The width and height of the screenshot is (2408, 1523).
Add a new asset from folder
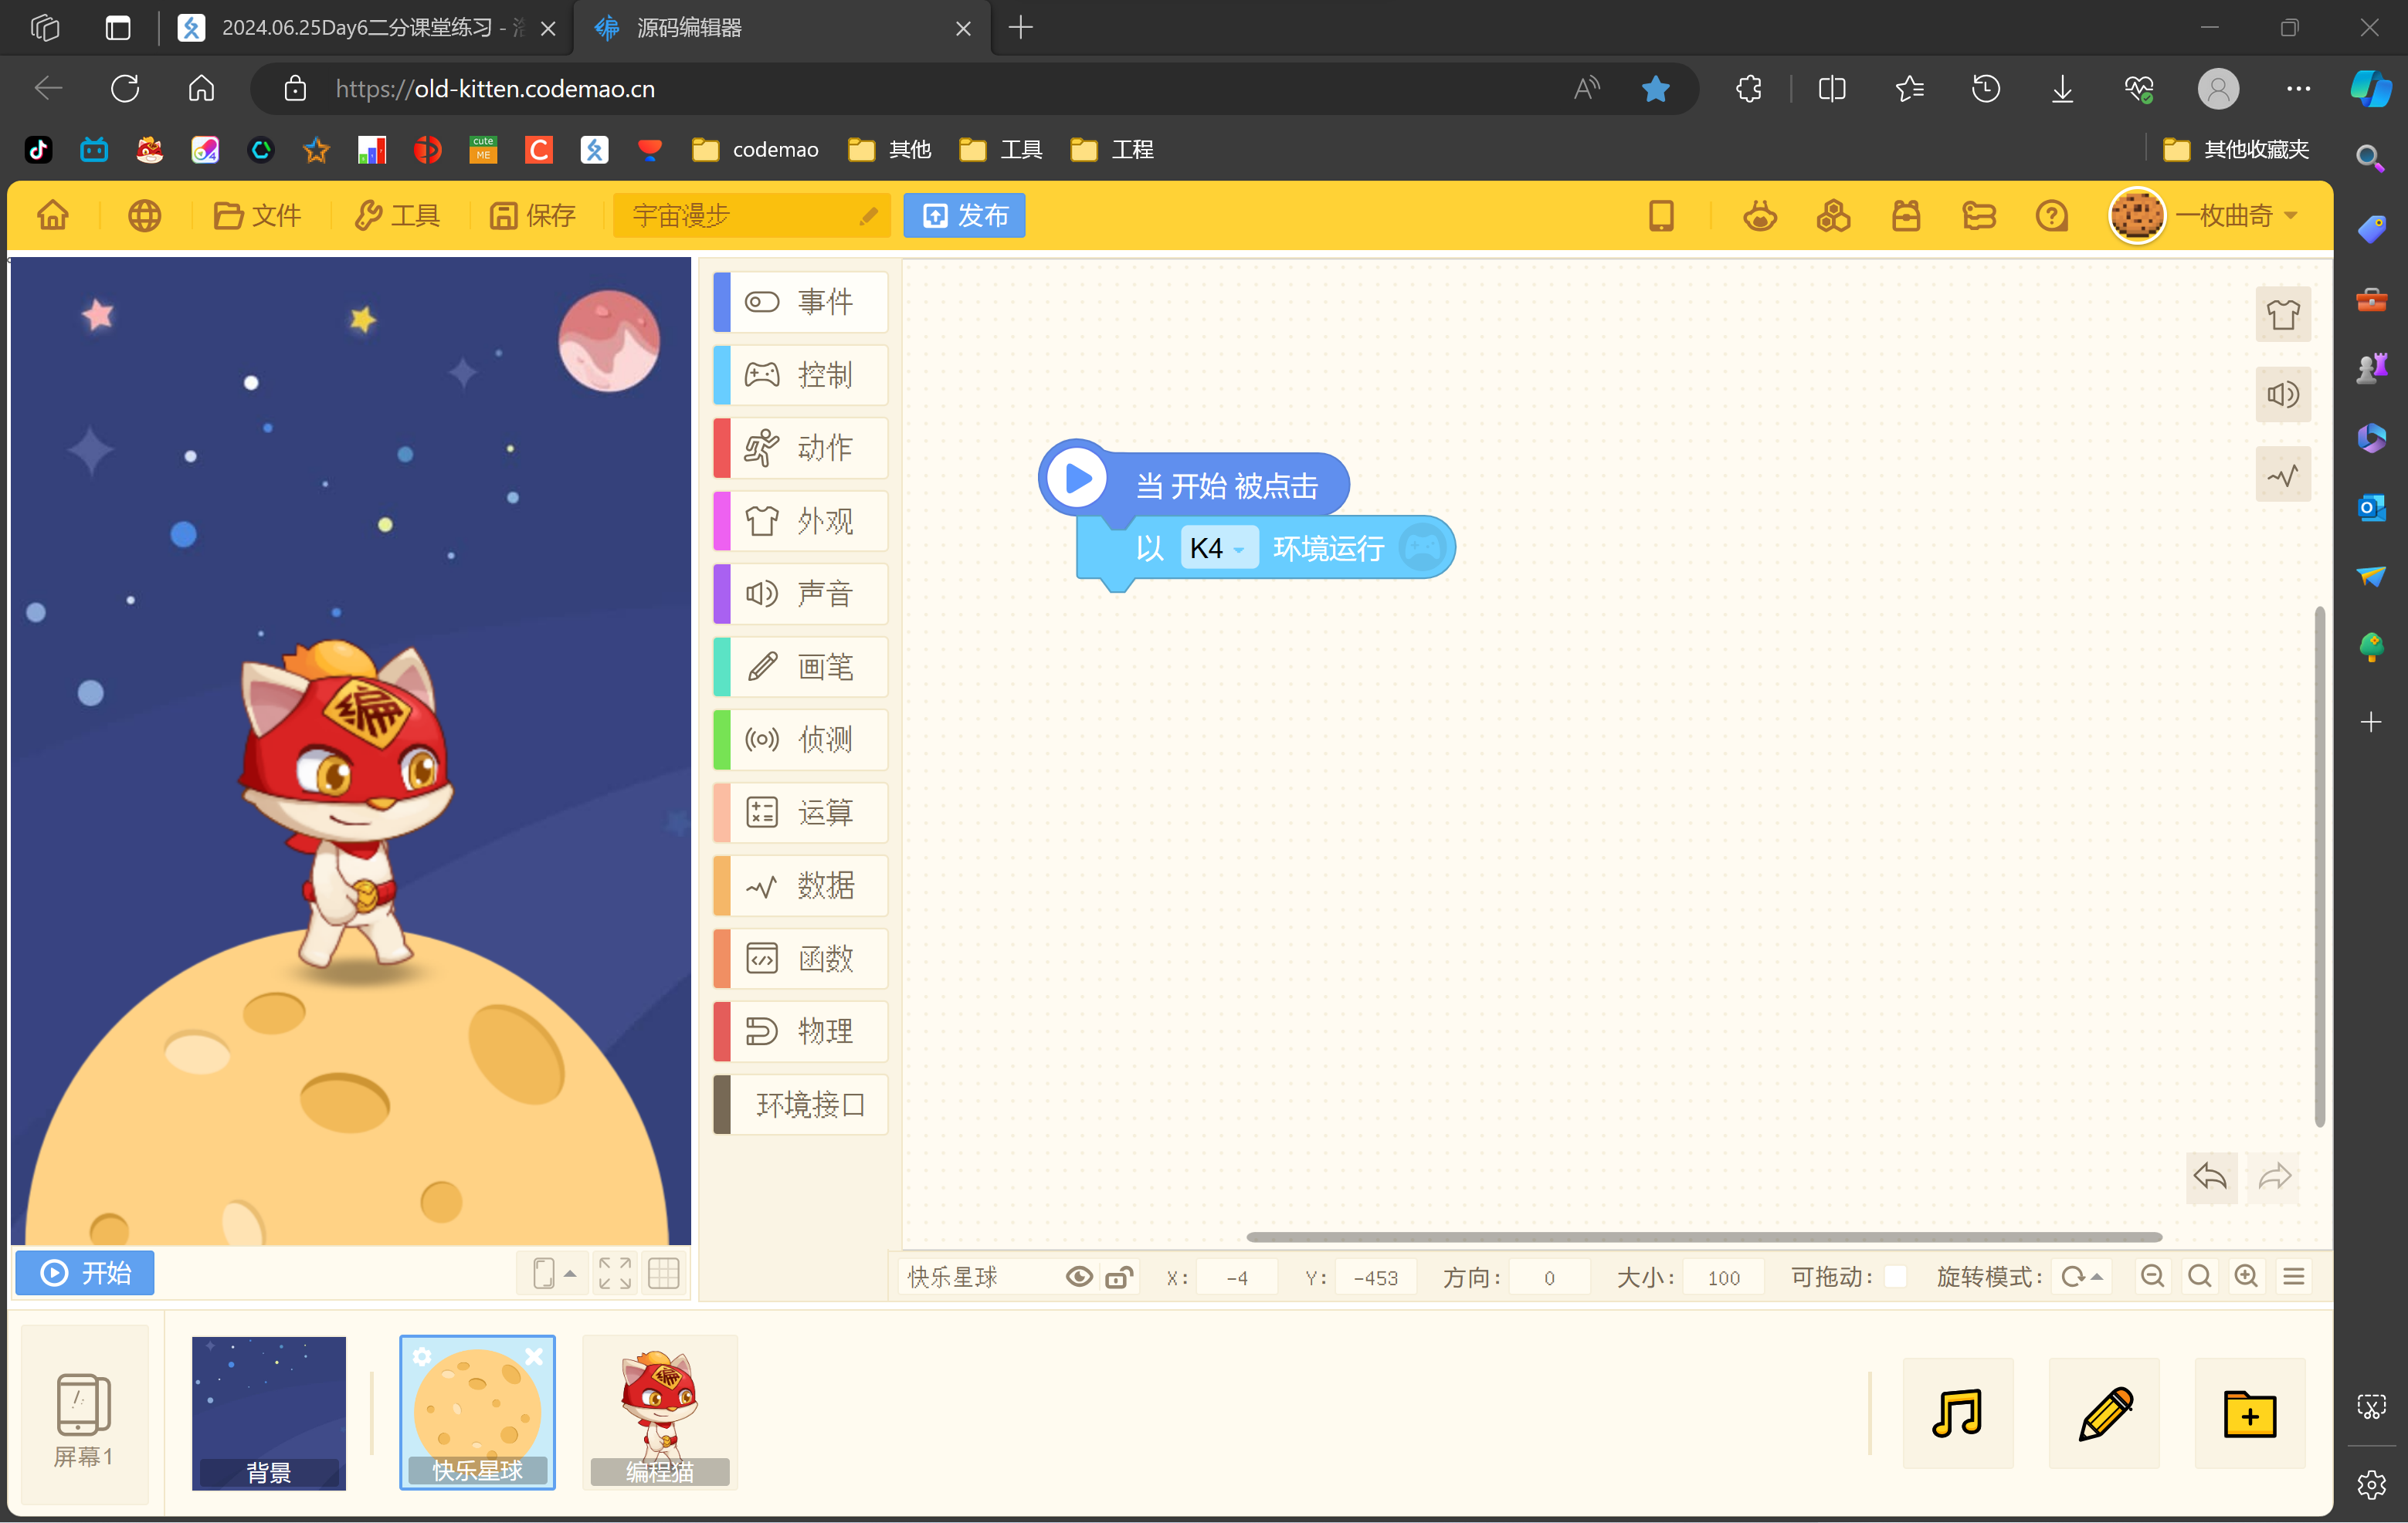(x=2250, y=1413)
